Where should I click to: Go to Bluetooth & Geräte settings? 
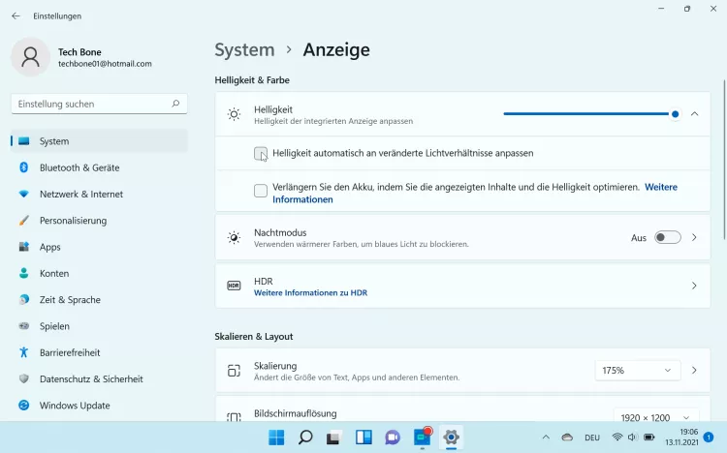pyautogui.click(x=99, y=167)
